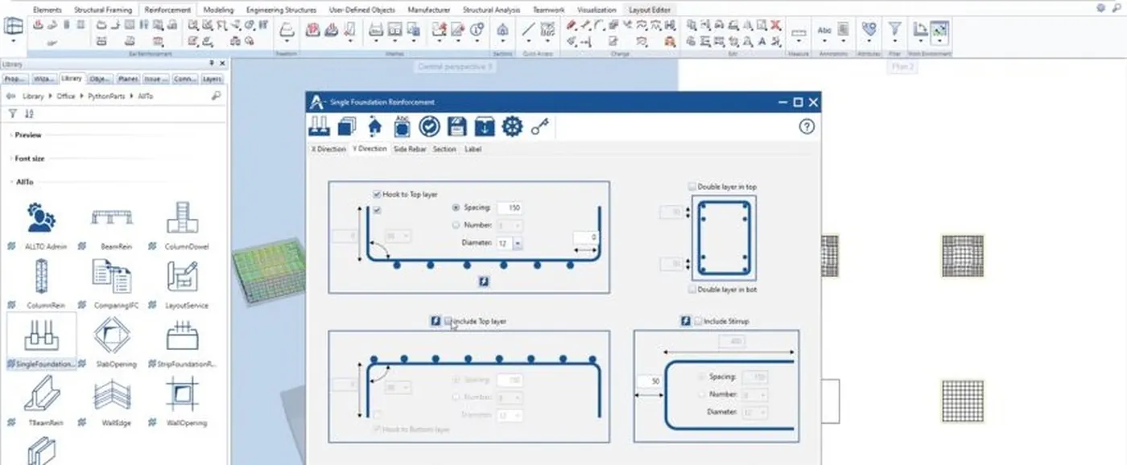Switch to the Side Rebar tab
1127x465 pixels.
pyautogui.click(x=410, y=149)
